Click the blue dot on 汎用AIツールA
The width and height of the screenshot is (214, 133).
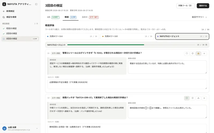(x=48, y=36)
